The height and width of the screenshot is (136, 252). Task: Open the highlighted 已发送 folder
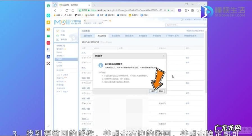(x=66, y=59)
